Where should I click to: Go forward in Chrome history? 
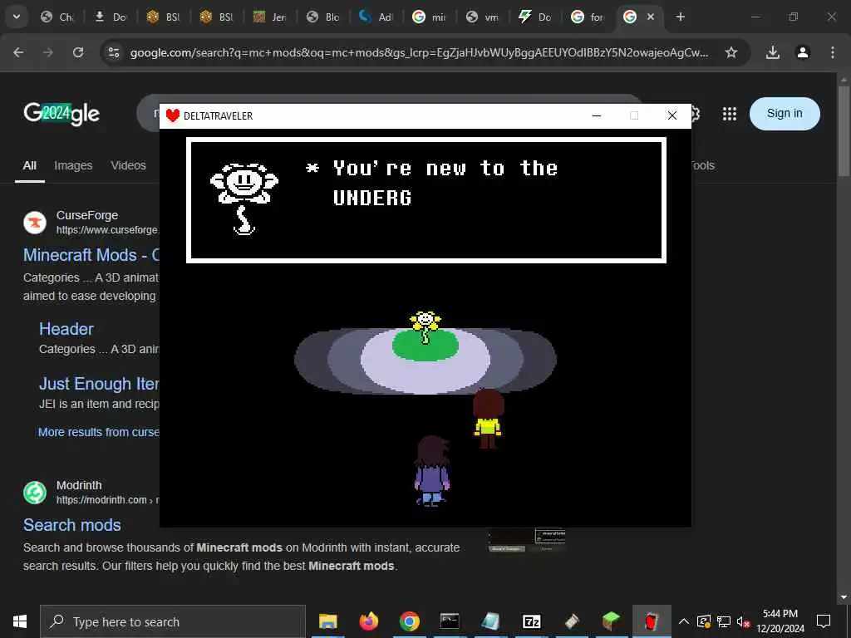point(48,52)
